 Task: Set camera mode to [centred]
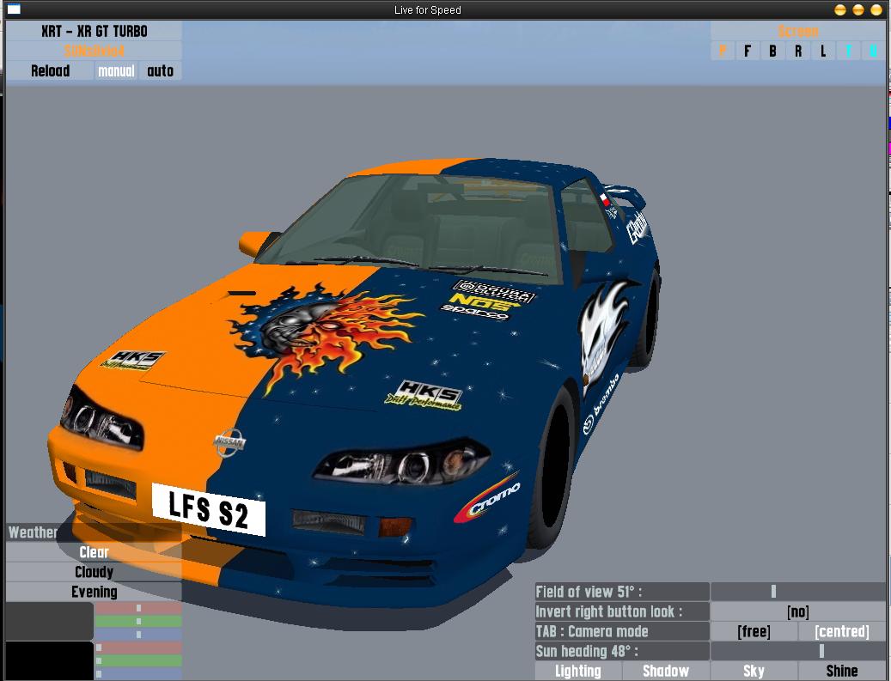coord(842,631)
